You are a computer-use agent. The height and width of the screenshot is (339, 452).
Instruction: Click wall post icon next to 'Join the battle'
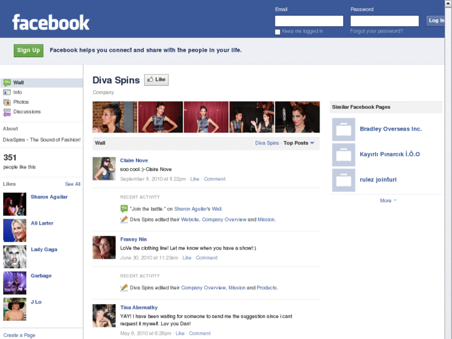point(124,208)
